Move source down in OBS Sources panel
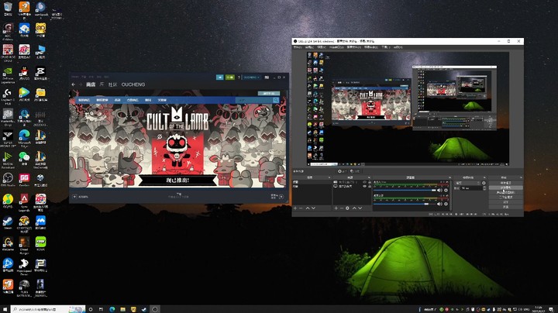This screenshot has height=313, width=558. coord(360,208)
